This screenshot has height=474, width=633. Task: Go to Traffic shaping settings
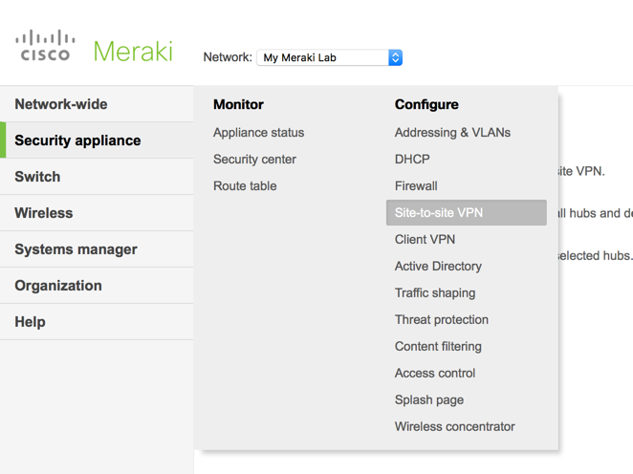coord(435,292)
